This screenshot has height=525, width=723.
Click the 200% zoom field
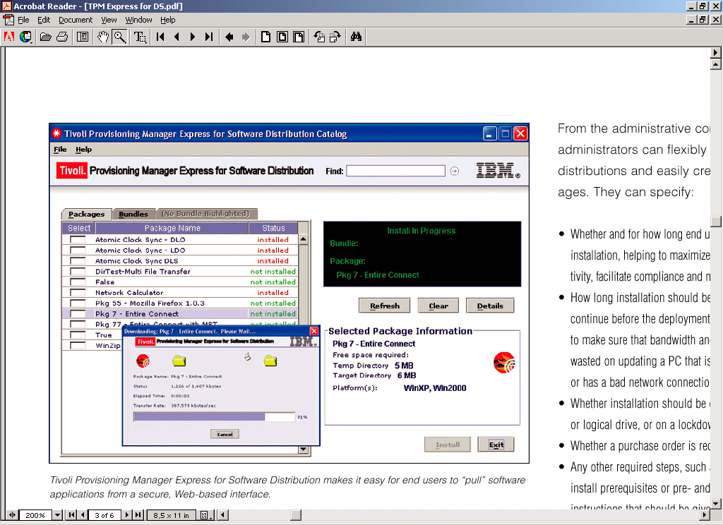click(x=35, y=515)
